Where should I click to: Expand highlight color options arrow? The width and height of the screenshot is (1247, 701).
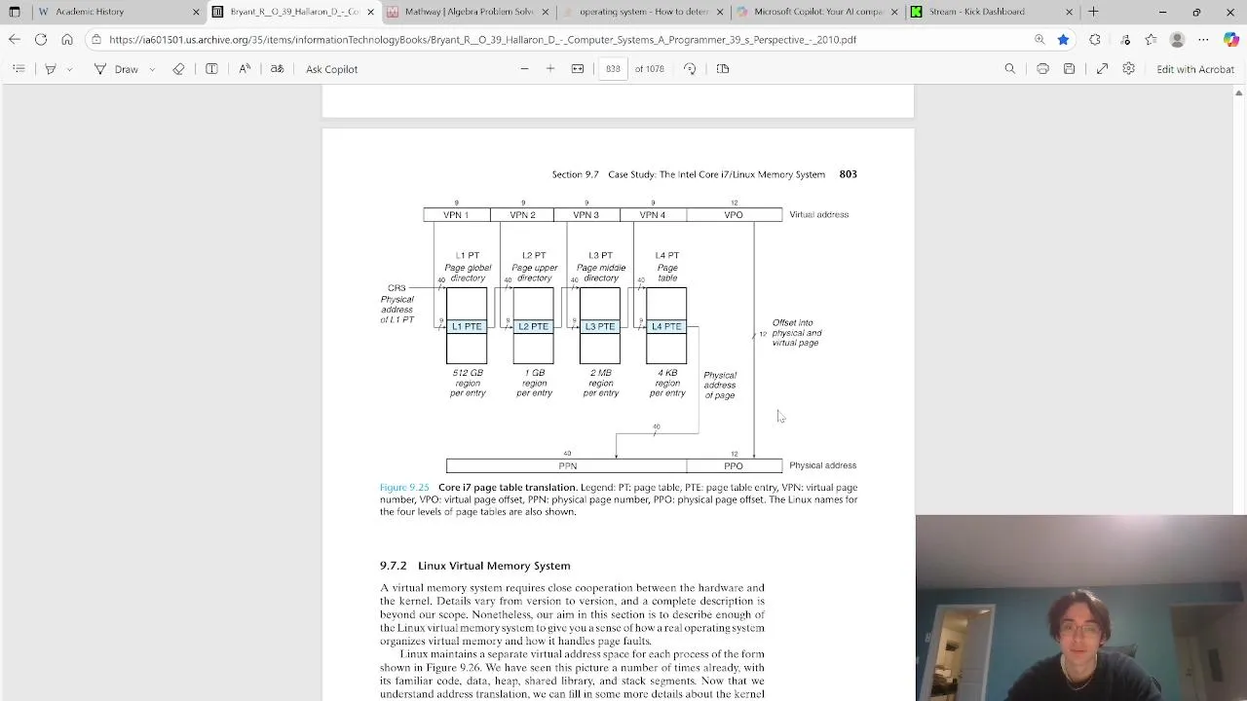(x=69, y=69)
